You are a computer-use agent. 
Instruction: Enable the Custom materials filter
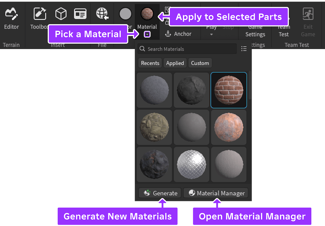tap(200, 63)
